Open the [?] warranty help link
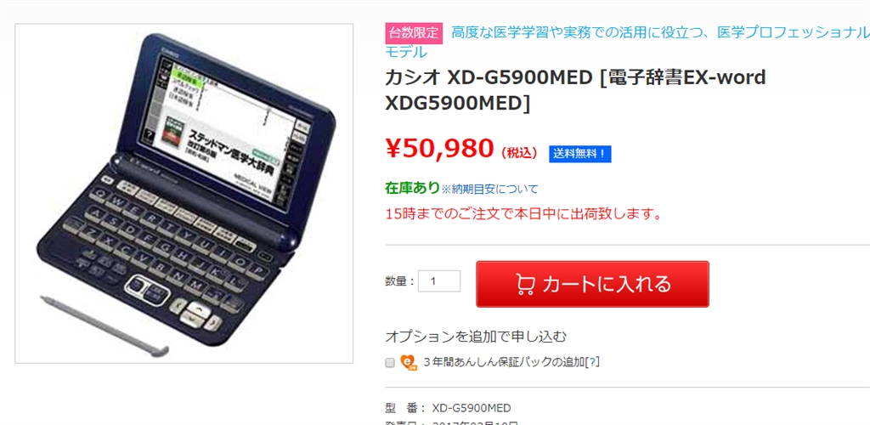 click(x=592, y=362)
